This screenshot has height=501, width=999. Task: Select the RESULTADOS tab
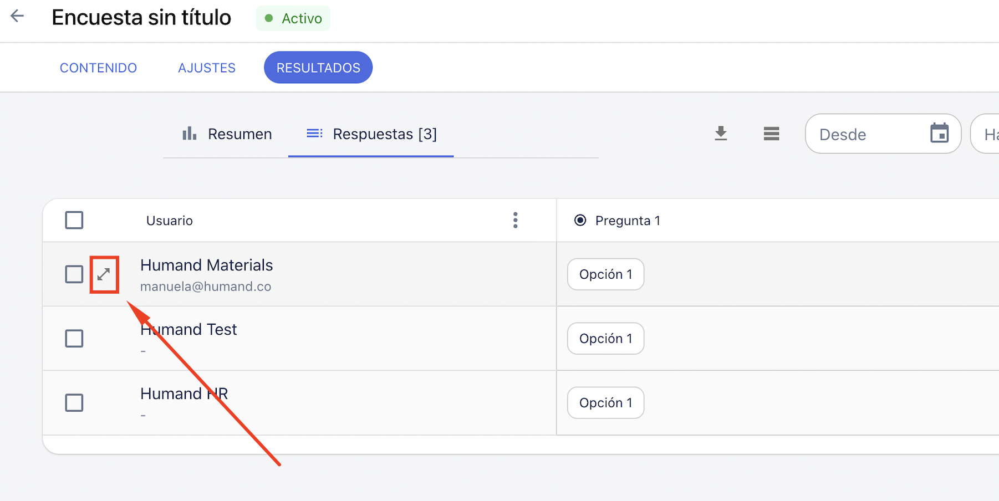coord(318,68)
